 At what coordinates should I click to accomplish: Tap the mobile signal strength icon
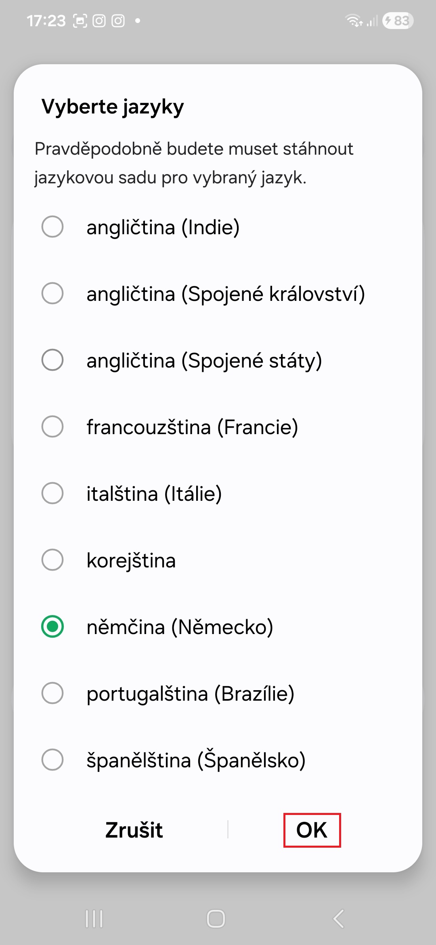point(372,21)
